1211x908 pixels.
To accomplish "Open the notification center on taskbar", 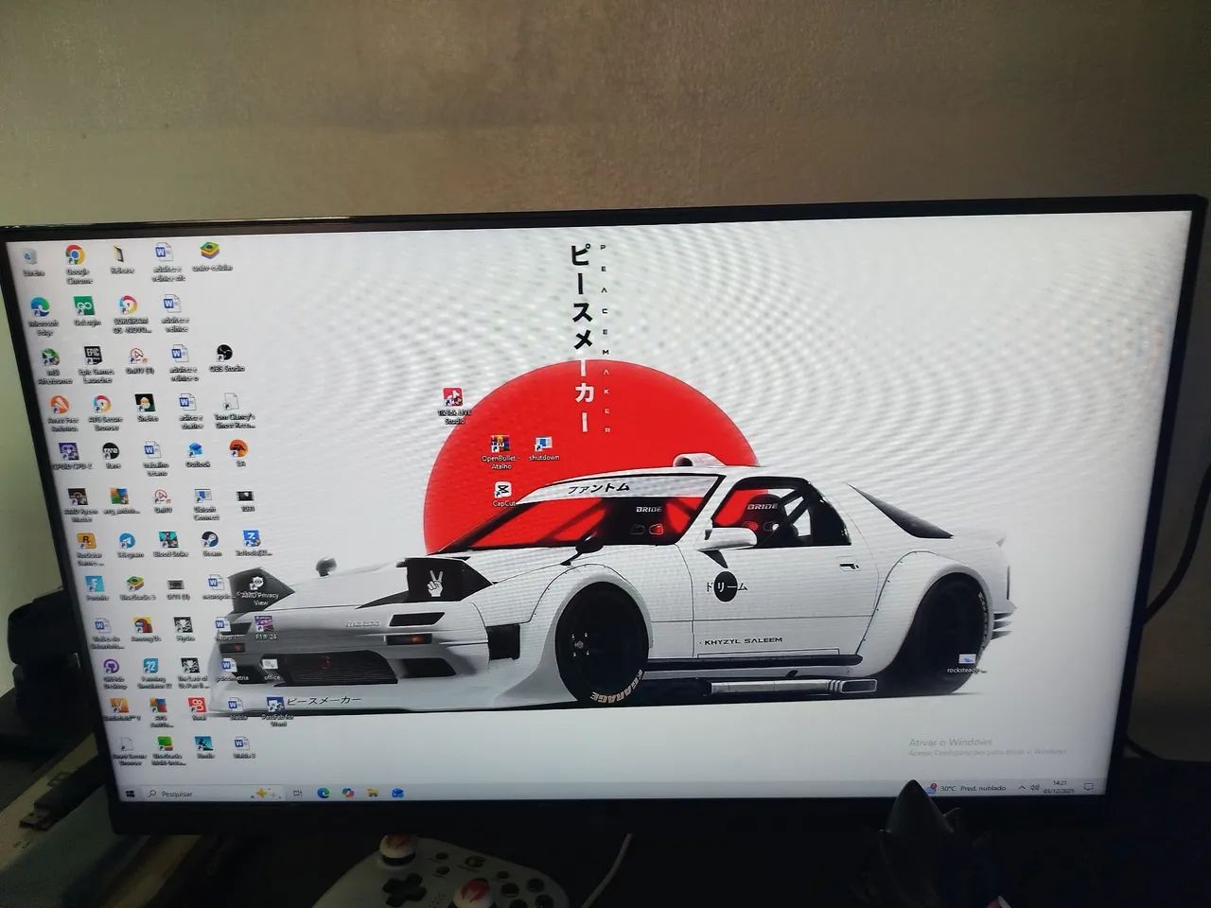I will pos(1090,787).
